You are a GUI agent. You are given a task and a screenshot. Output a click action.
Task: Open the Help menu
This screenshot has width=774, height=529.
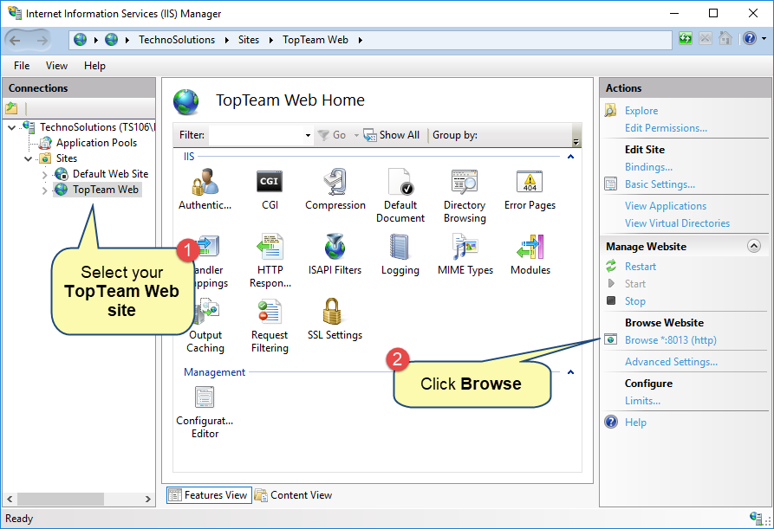click(x=94, y=66)
